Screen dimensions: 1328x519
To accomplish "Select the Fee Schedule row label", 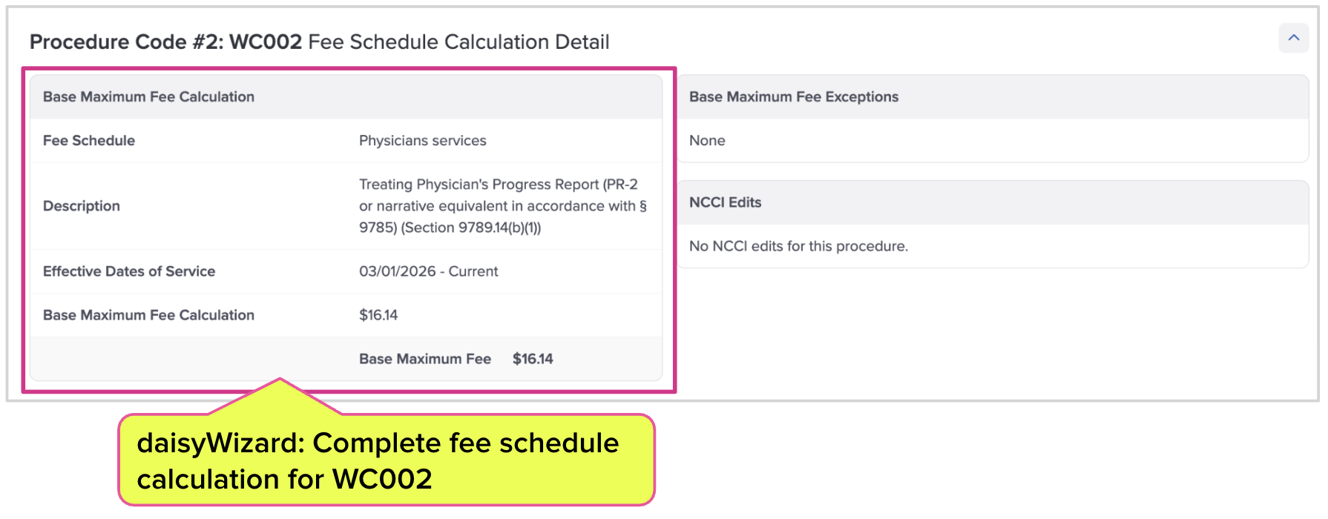I will pos(89,141).
